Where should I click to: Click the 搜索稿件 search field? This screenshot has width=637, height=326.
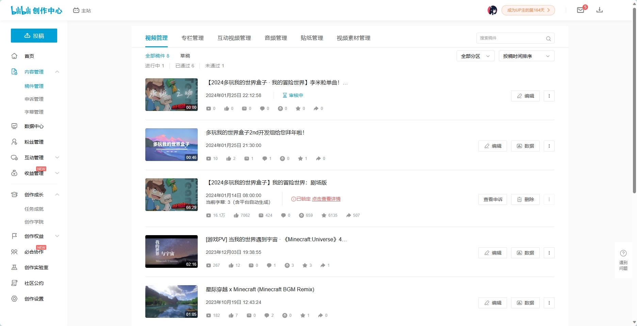[x=516, y=38]
